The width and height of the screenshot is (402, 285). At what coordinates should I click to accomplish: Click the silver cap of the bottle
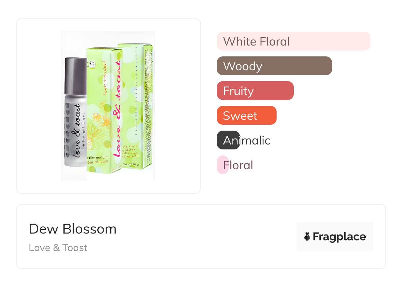75,74
